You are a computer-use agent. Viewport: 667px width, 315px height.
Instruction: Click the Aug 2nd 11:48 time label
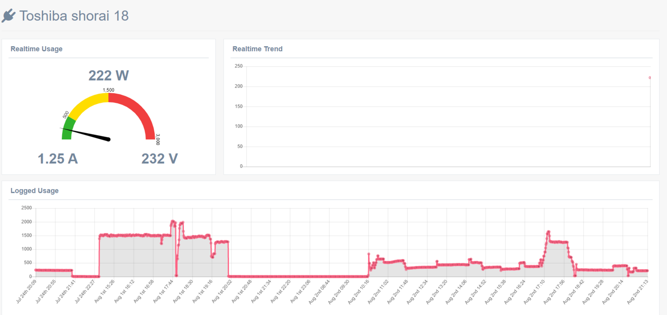pyautogui.click(x=398, y=292)
